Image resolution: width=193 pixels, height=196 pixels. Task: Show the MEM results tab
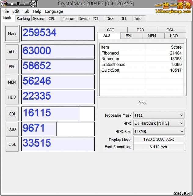[x=152, y=36]
